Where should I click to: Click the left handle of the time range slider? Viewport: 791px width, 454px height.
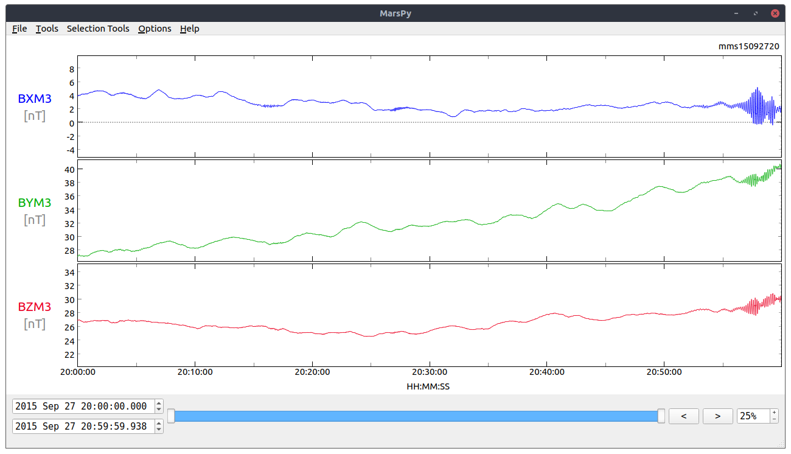(x=171, y=416)
